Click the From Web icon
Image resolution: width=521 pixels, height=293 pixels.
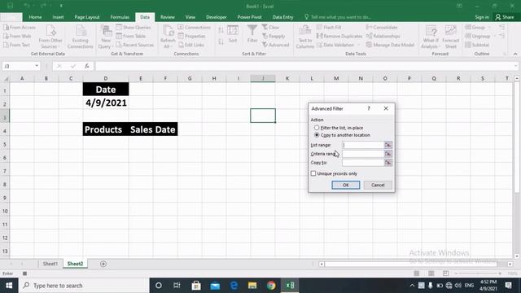click(x=6, y=36)
